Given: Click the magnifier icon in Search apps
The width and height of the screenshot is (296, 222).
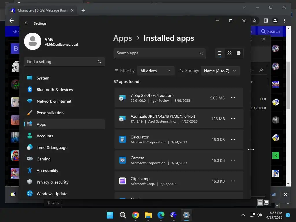Looking at the screenshot, I should tap(201, 53).
